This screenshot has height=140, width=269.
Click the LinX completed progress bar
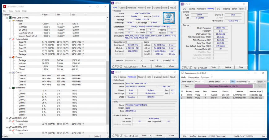point(223,86)
